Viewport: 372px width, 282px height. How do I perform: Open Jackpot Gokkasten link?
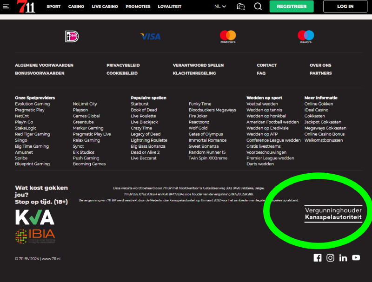pos(323,122)
